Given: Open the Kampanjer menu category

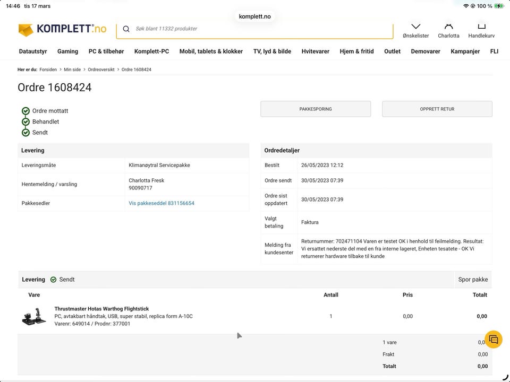Looking at the screenshot, I should [x=465, y=51].
